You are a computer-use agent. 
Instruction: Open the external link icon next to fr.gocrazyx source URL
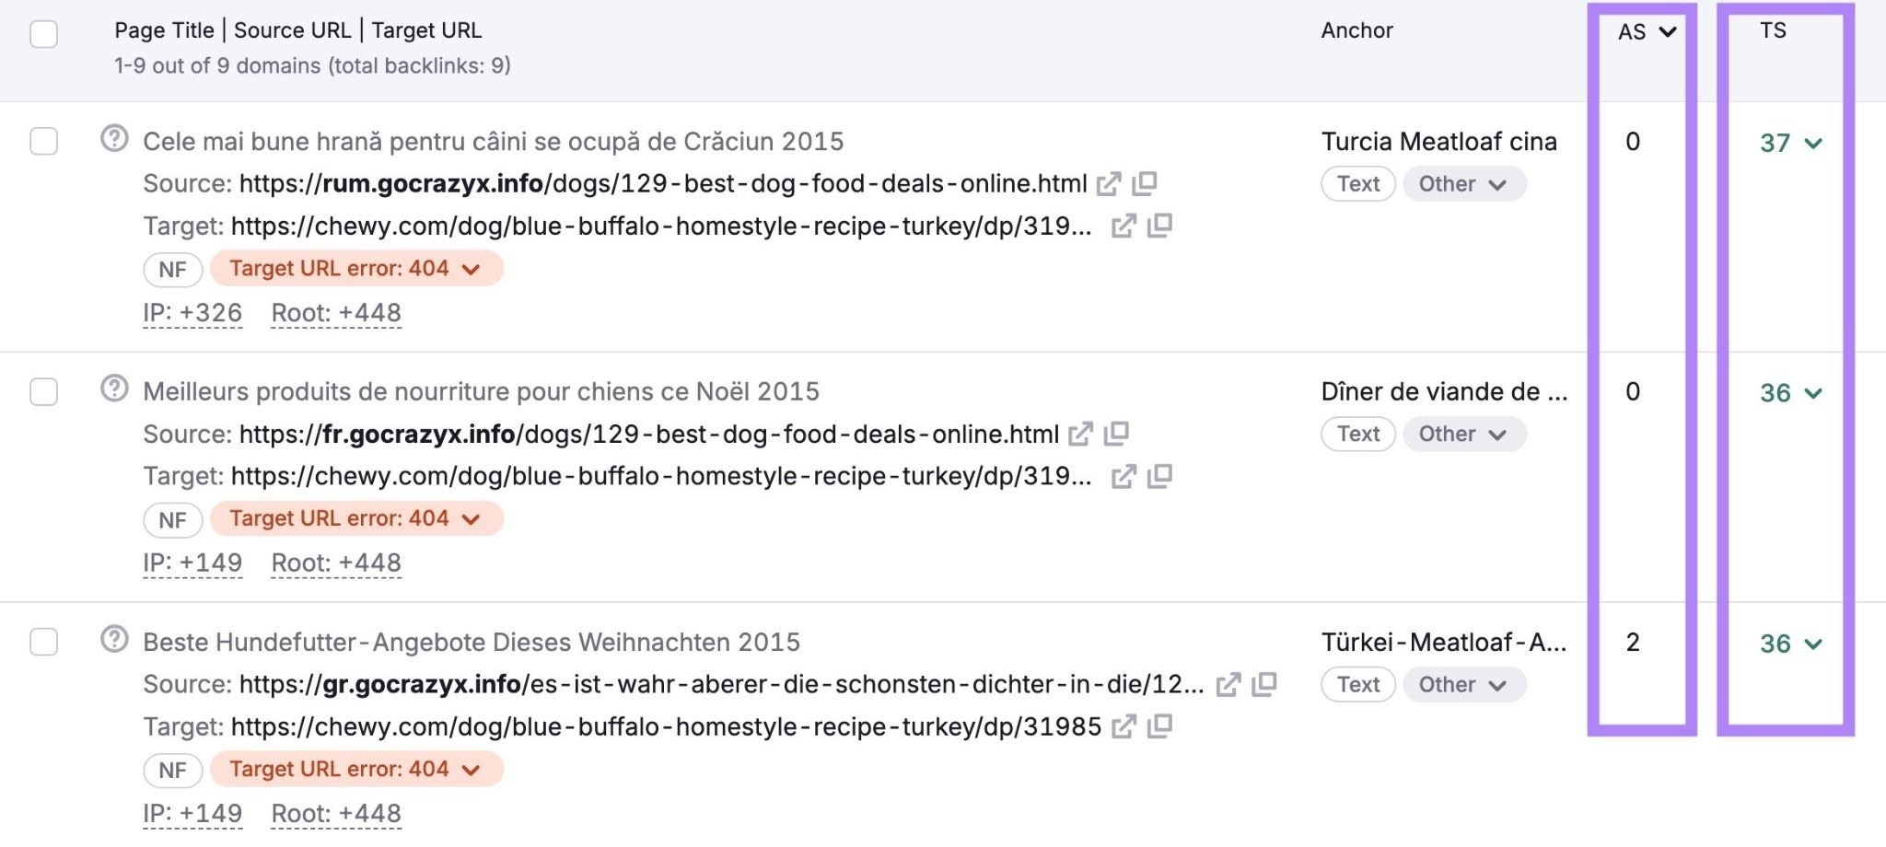[1081, 434]
